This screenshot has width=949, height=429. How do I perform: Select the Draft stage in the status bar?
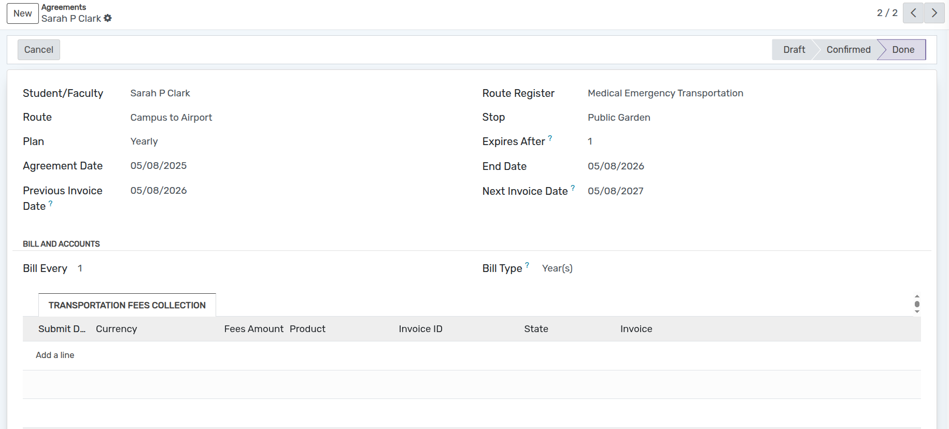(794, 50)
